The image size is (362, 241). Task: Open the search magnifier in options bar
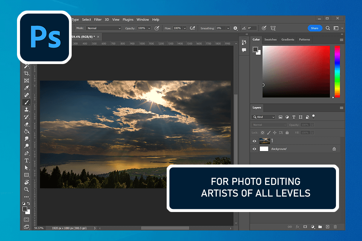(x=328, y=28)
